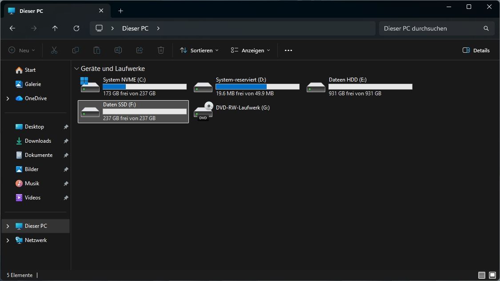Go forward with the right arrow

pos(34,28)
